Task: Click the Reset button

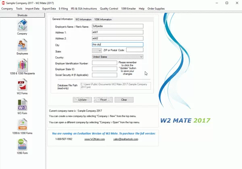Action: tap(103, 100)
